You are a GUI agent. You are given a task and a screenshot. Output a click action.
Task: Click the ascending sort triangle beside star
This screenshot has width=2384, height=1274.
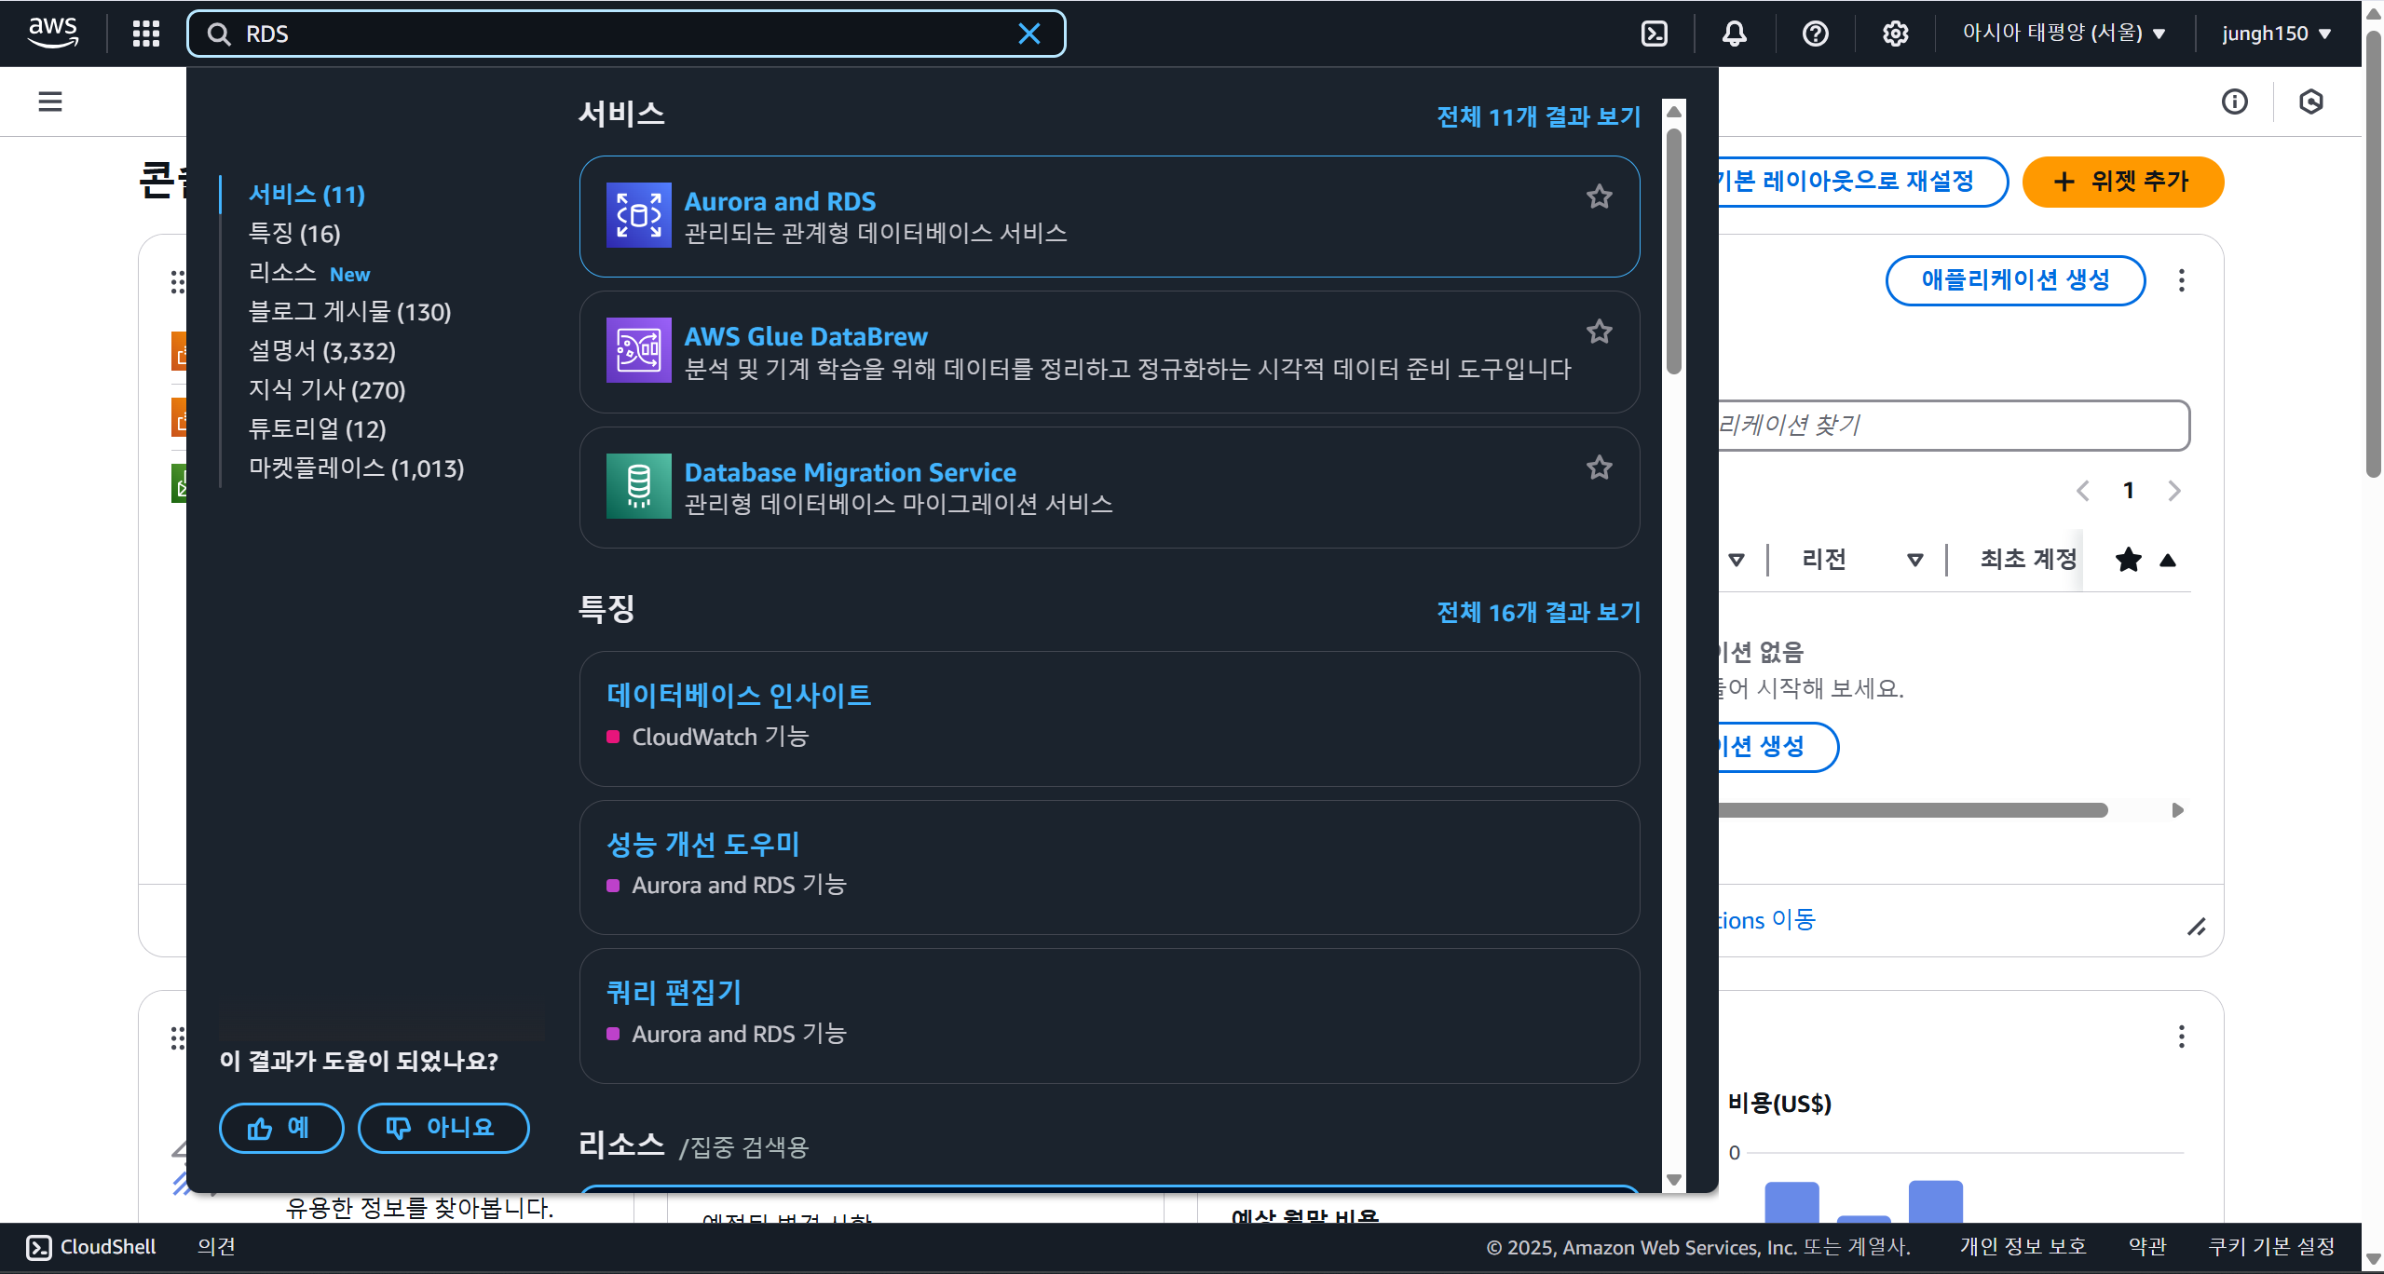(2168, 560)
